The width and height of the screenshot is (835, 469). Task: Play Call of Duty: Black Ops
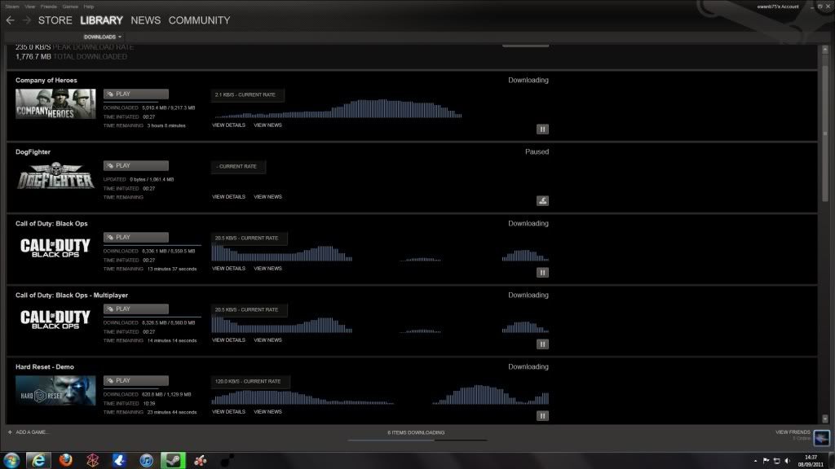click(x=136, y=238)
